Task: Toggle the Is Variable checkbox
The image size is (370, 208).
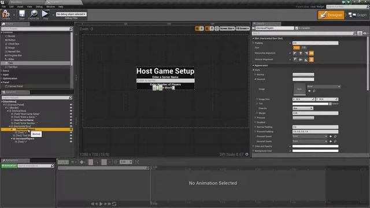Action: click(297, 28)
